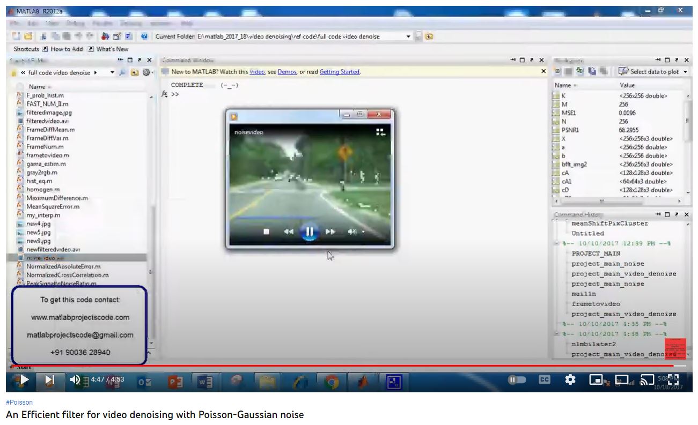Open MATLAB Help question mark icon

144,36
